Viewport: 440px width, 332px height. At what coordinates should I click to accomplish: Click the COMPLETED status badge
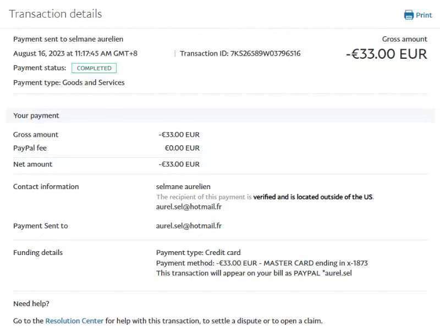tap(94, 68)
